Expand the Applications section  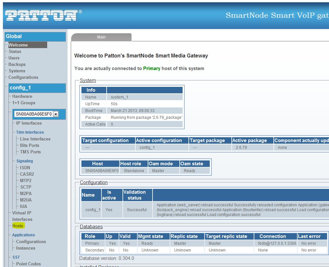[x=24, y=235]
